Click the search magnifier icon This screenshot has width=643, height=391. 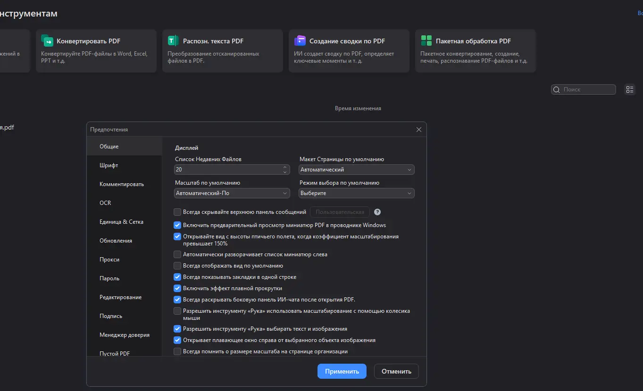[557, 90]
